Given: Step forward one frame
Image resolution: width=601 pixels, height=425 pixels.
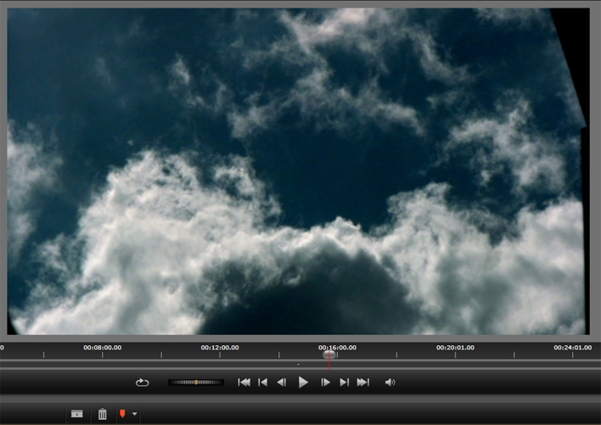Looking at the screenshot, I should (325, 382).
